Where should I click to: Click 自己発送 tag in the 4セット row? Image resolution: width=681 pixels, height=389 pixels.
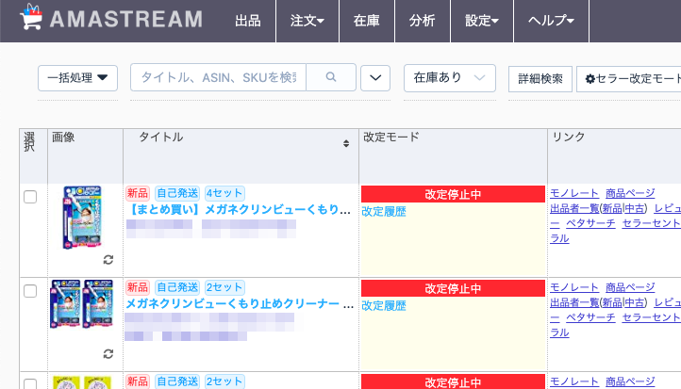(x=177, y=193)
